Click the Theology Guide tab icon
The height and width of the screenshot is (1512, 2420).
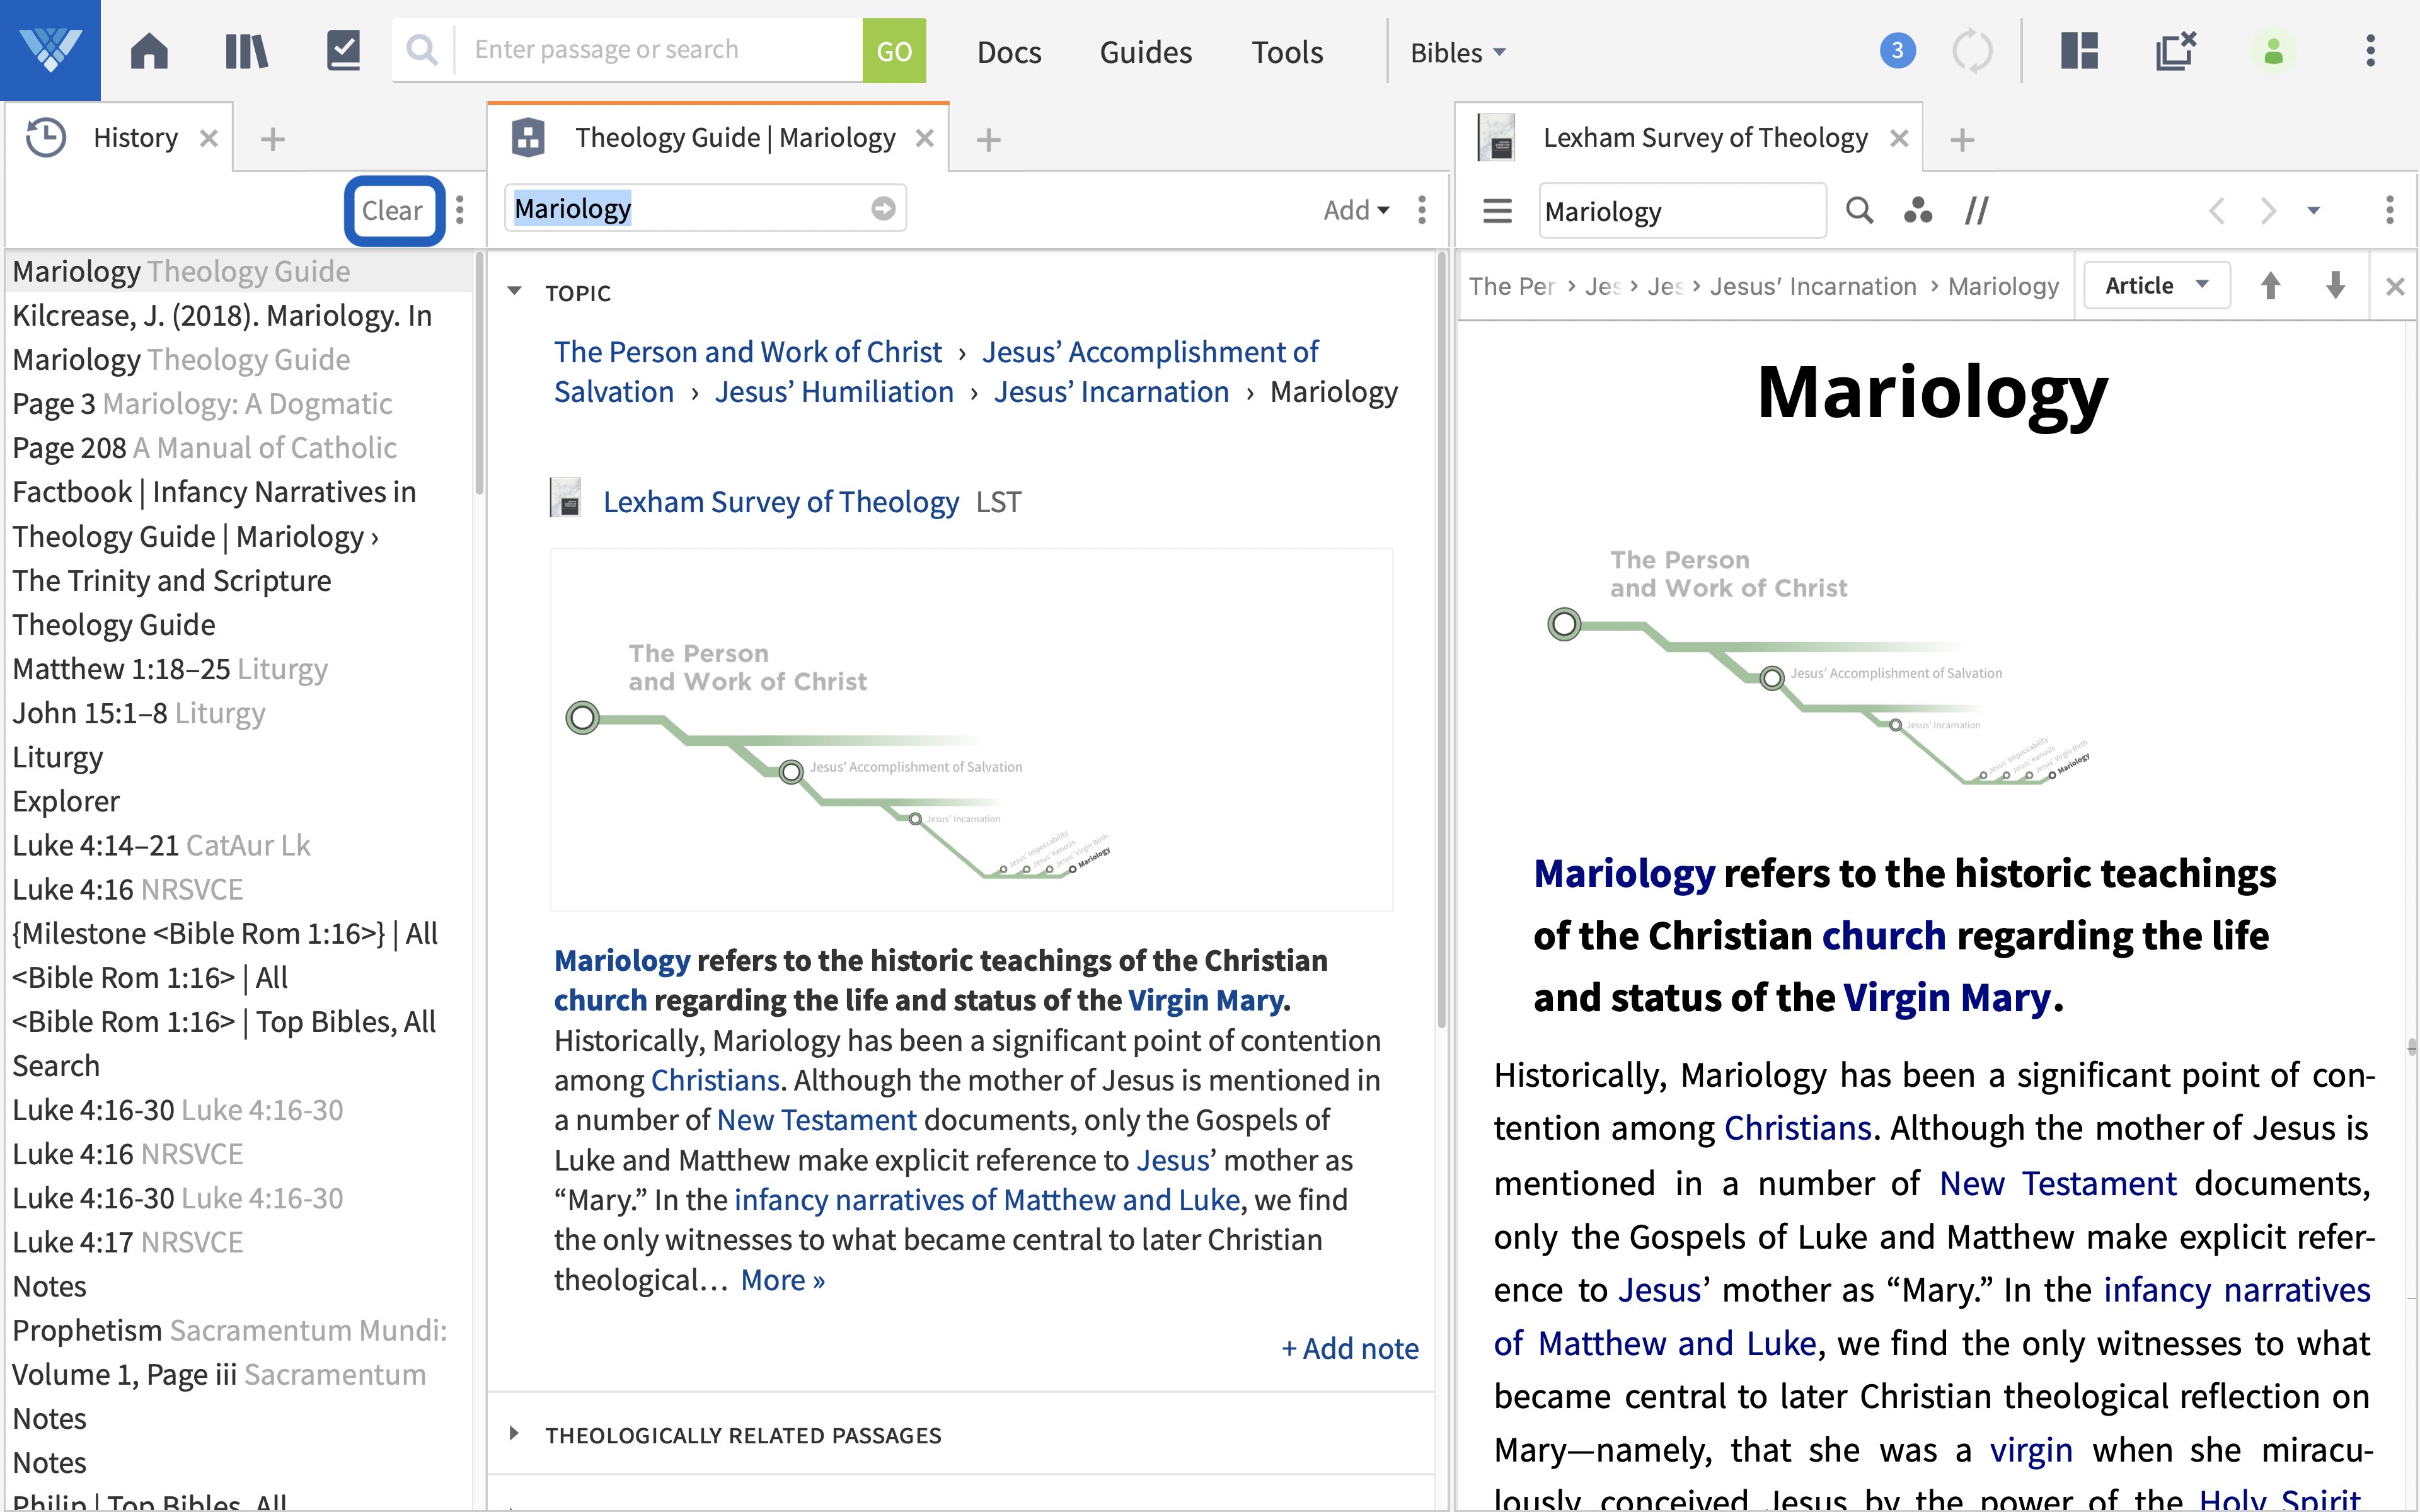pos(528,137)
